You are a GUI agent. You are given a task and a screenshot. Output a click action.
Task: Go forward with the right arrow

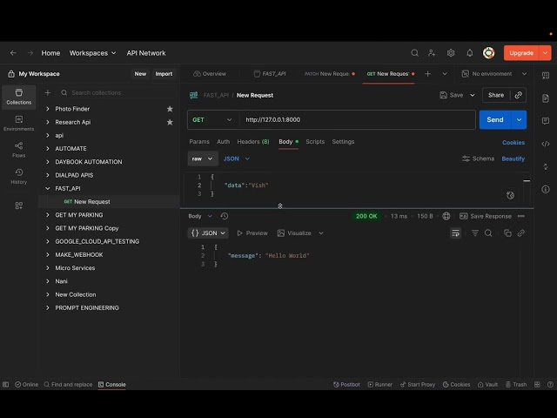point(30,53)
